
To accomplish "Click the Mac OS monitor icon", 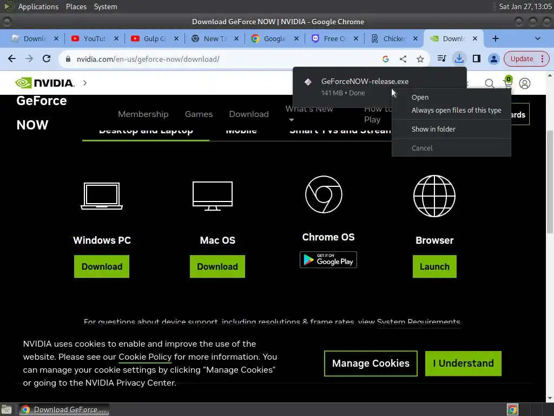I will tap(212, 196).
